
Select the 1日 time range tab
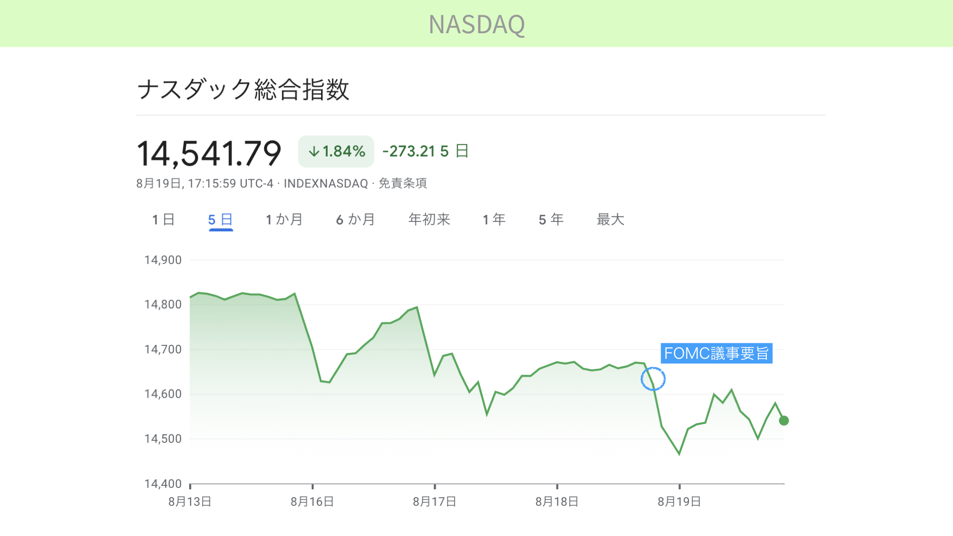pyautogui.click(x=163, y=219)
